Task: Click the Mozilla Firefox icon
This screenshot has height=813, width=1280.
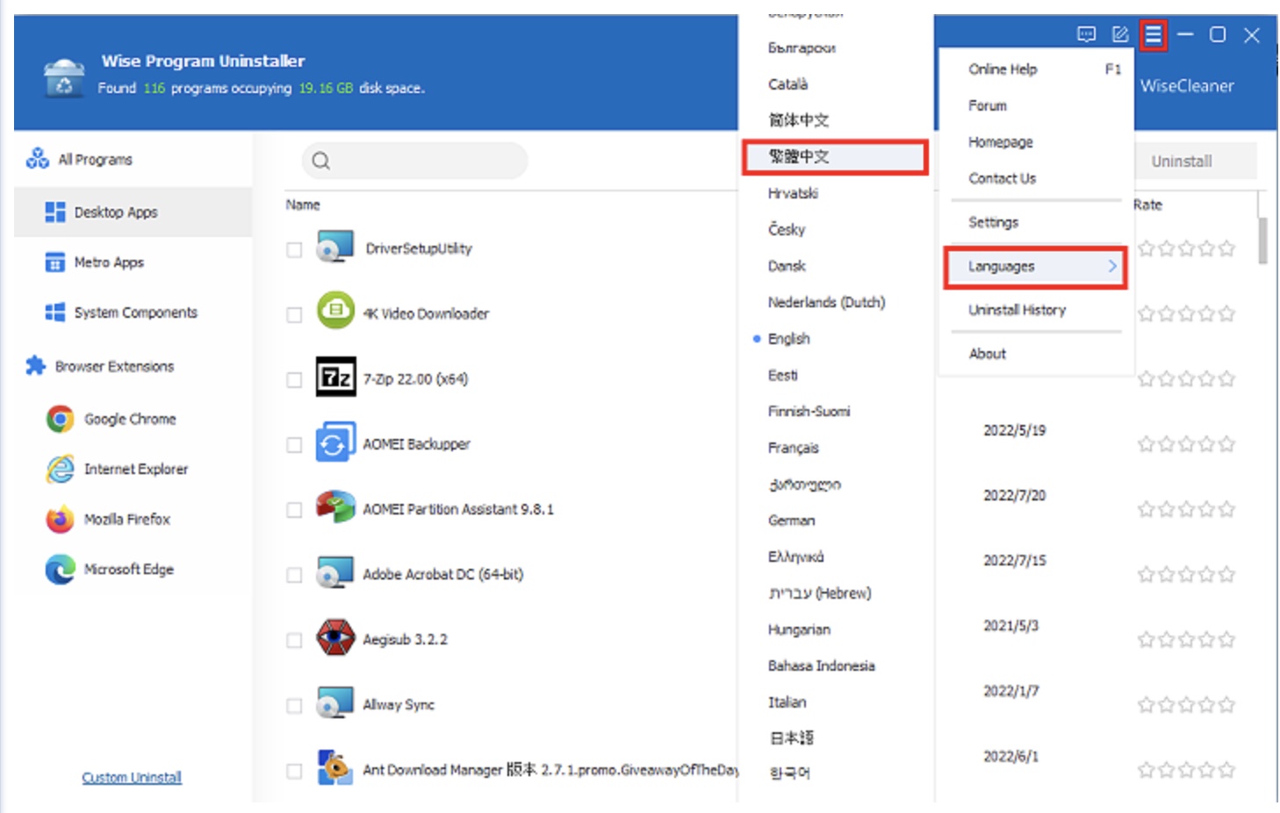Action: tap(60, 519)
